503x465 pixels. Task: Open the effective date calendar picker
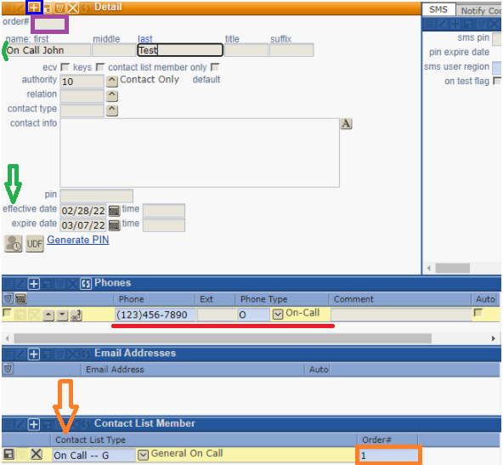coord(114,211)
